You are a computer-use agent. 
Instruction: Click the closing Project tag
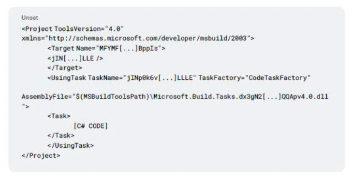click(41, 155)
